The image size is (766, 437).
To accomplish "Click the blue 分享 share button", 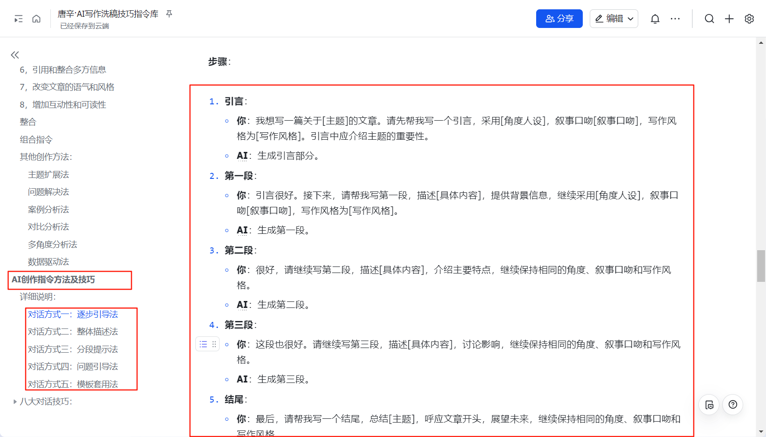I will 559,19.
